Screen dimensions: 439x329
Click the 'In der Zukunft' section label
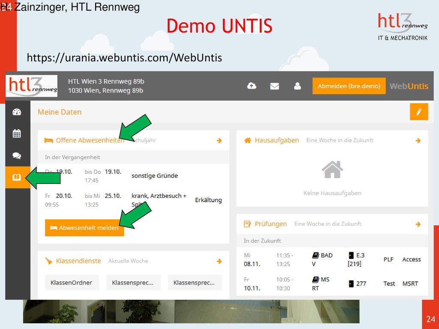point(262,241)
